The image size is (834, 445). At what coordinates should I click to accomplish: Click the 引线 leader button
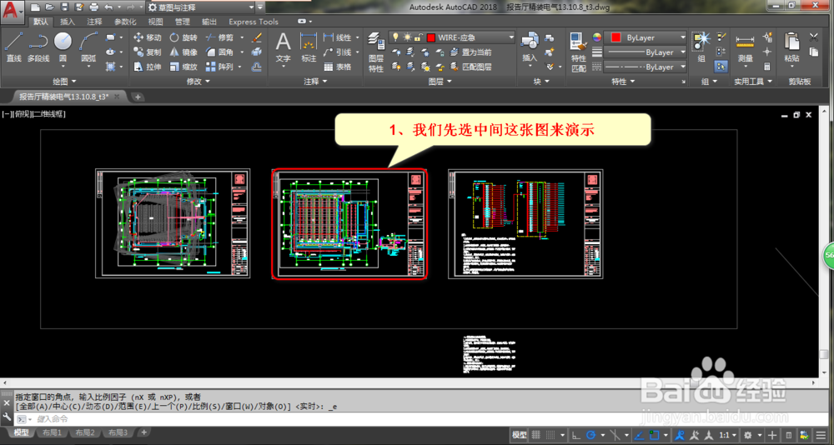[338, 52]
